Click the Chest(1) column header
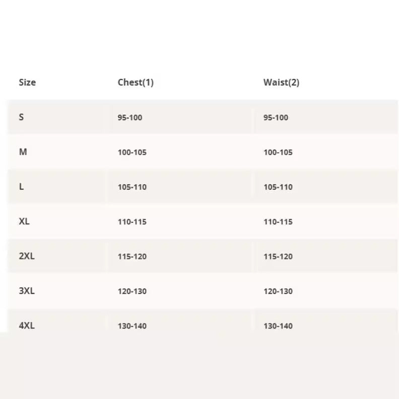Viewport: 399px width, 399px height. 136,82
